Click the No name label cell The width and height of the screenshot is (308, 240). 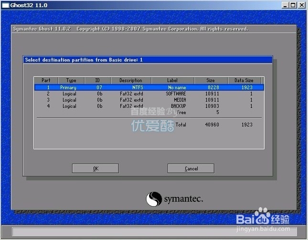177,87
